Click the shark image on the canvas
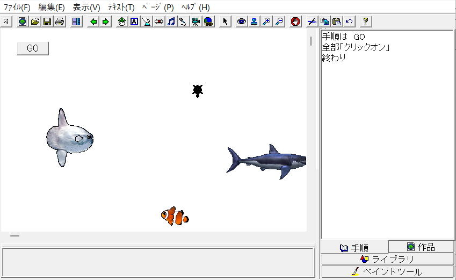 (x=266, y=162)
